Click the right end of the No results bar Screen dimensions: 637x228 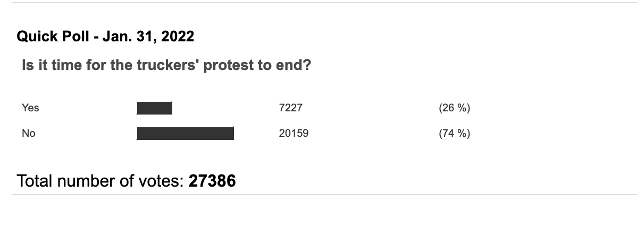tap(231, 134)
